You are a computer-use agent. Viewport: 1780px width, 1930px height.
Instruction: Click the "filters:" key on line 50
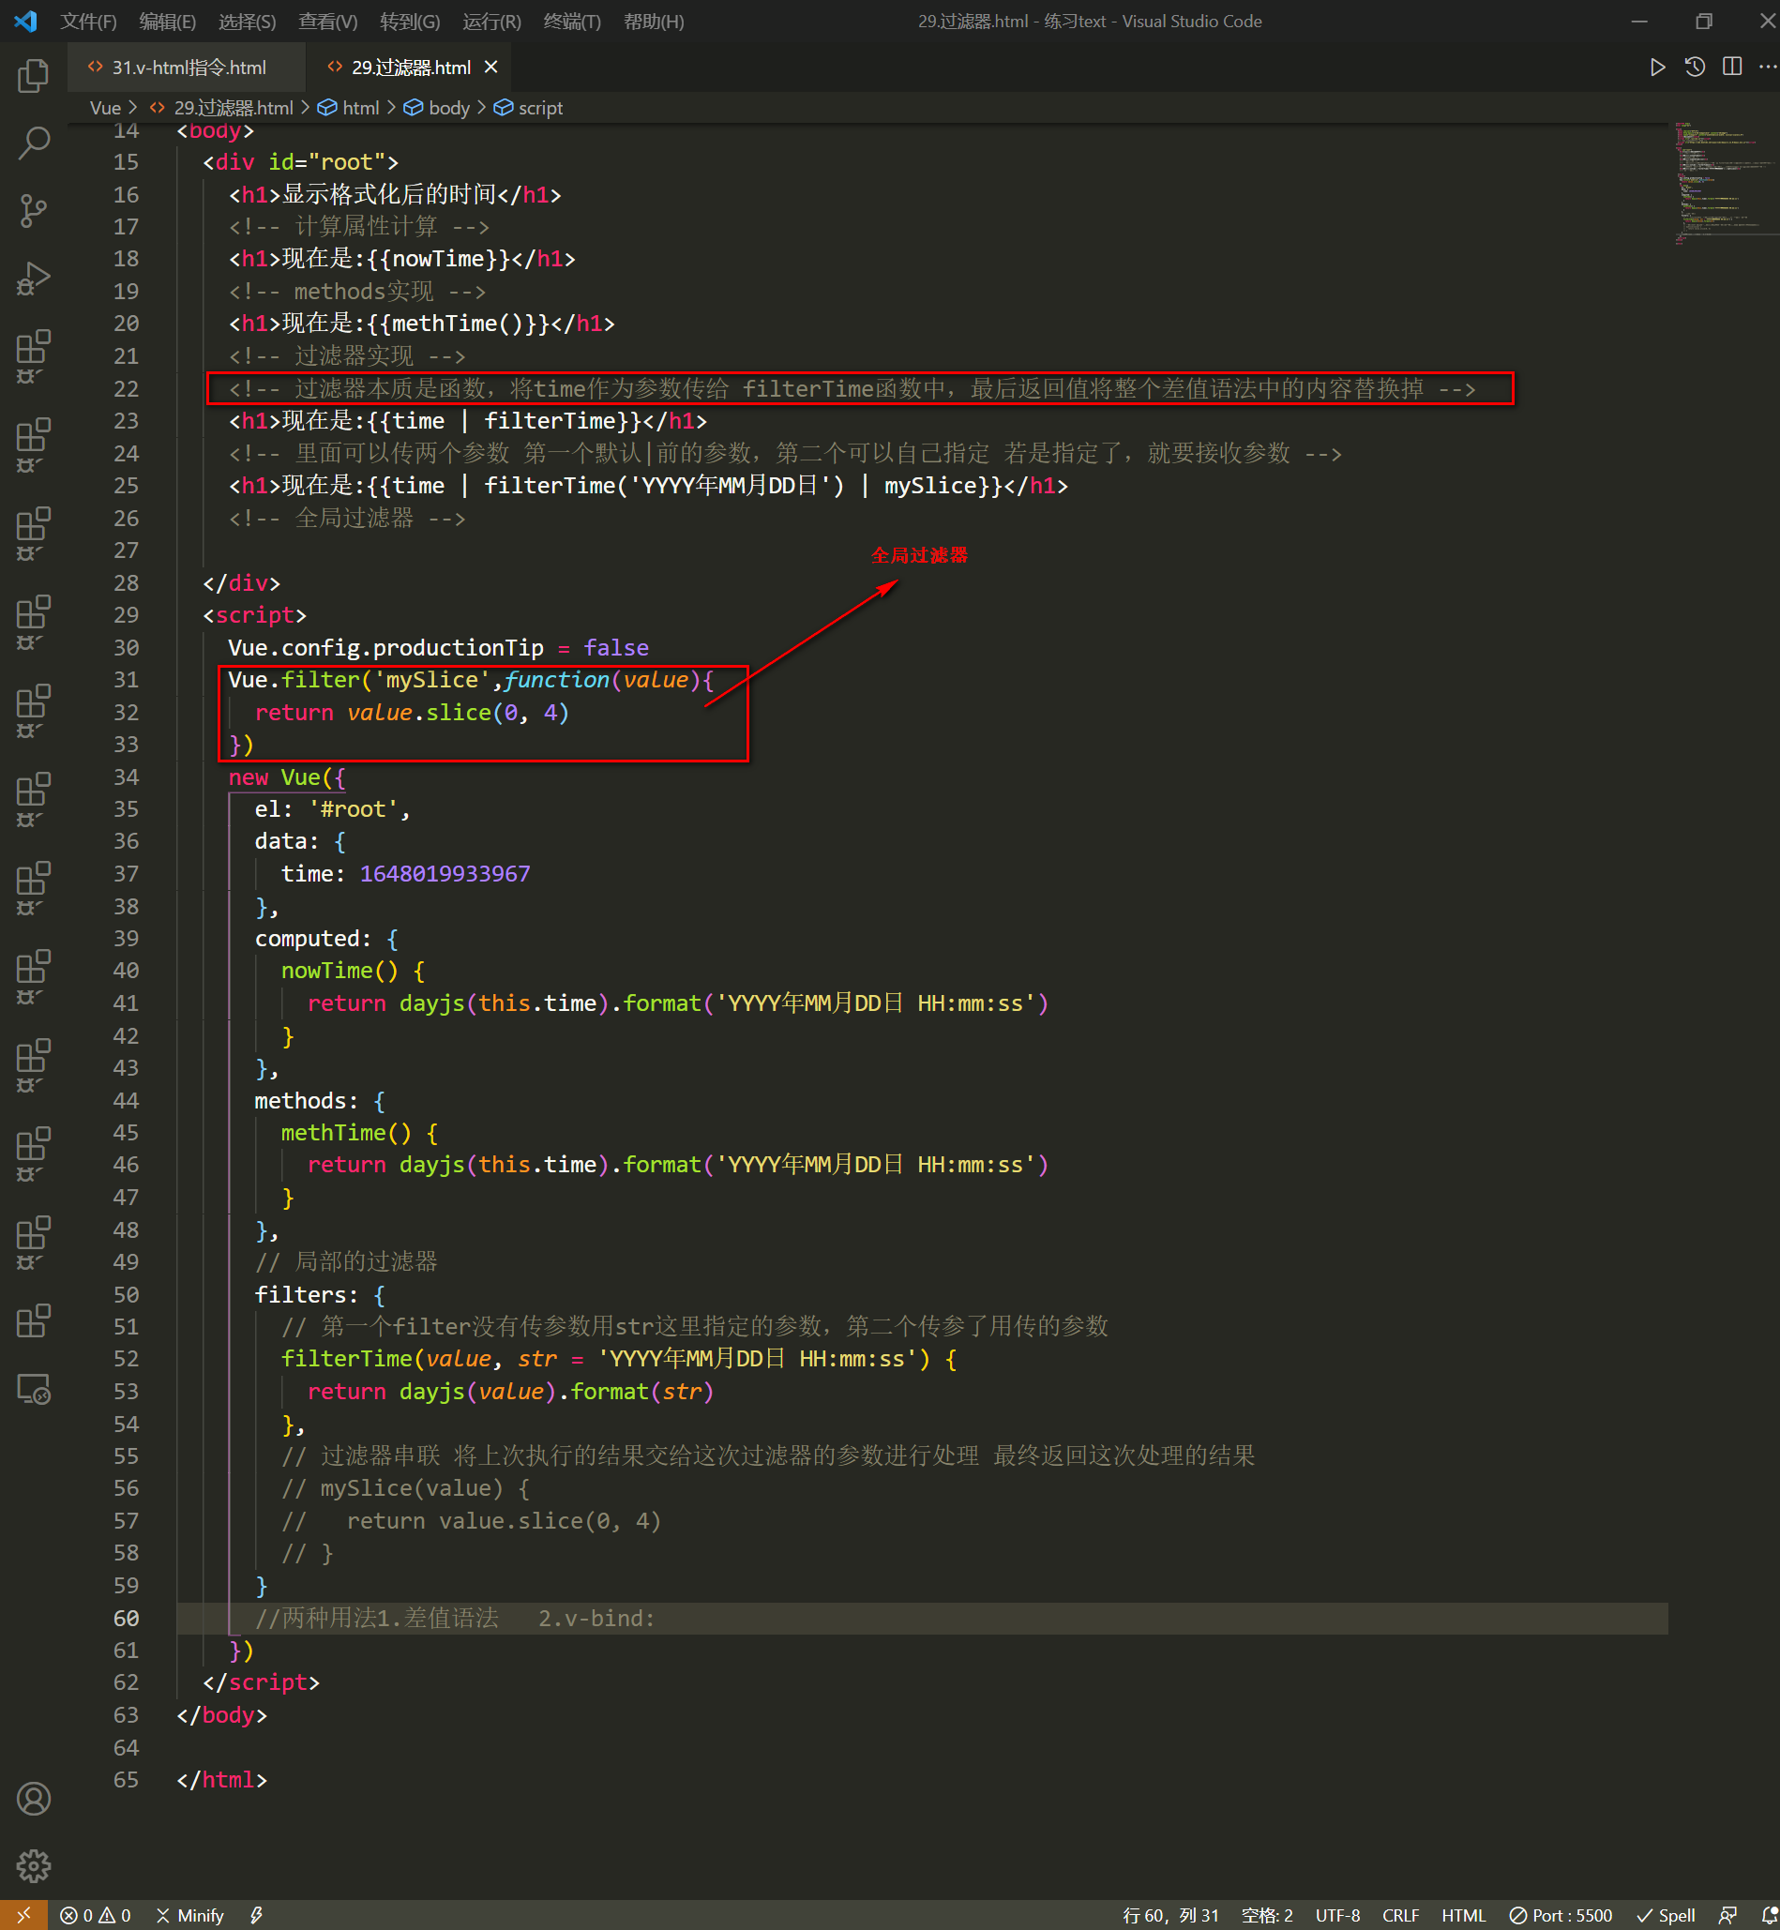pyautogui.click(x=307, y=1294)
